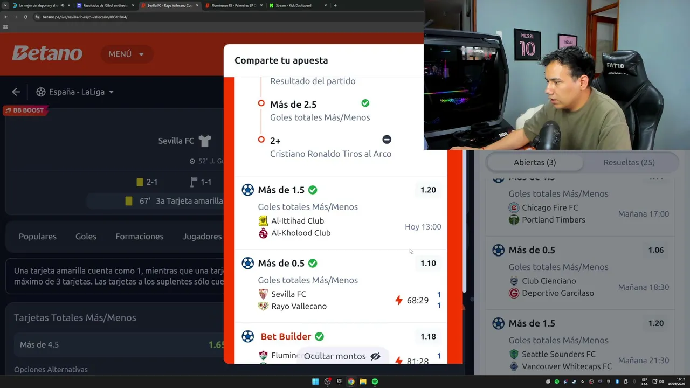Click the Deportivo Garcilaso crest
This screenshot has height=388, width=690.
514,294
